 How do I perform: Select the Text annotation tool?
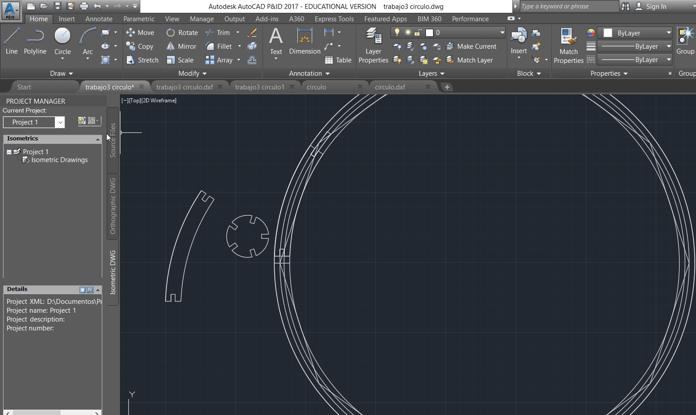[276, 41]
